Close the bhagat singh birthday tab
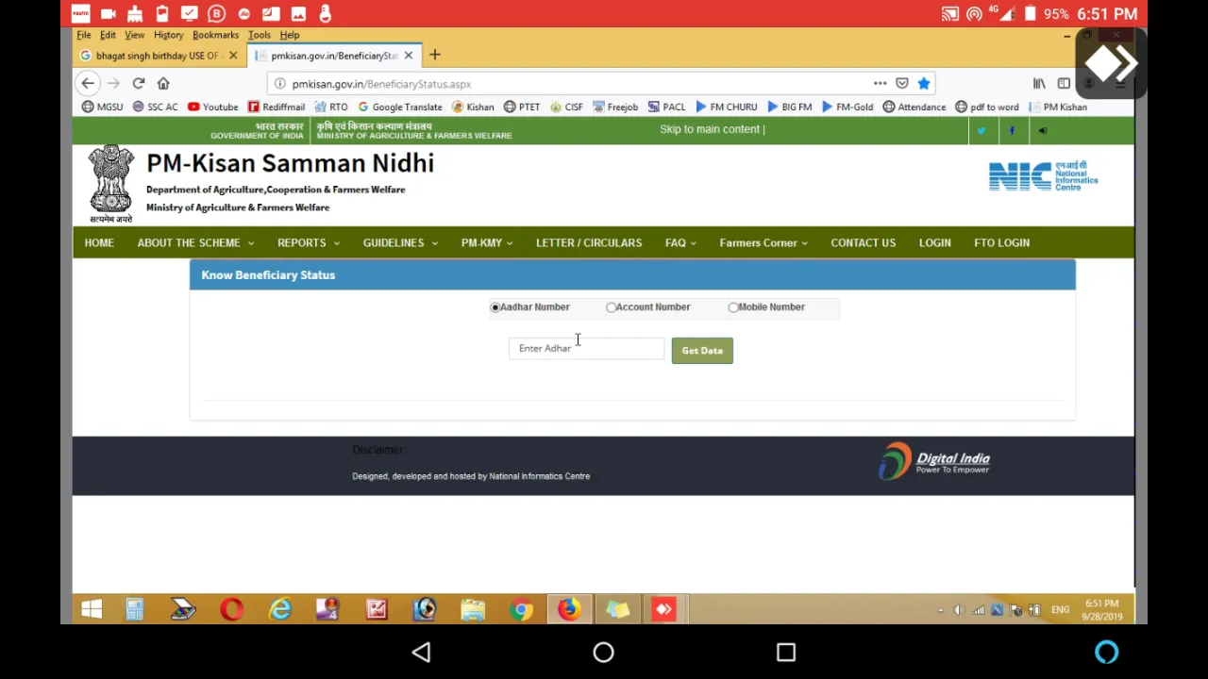Viewport: 1208px width, 679px height. 233,56
